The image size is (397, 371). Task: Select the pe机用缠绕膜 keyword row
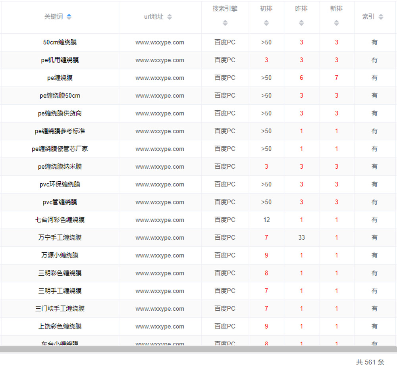pyautogui.click(x=60, y=60)
